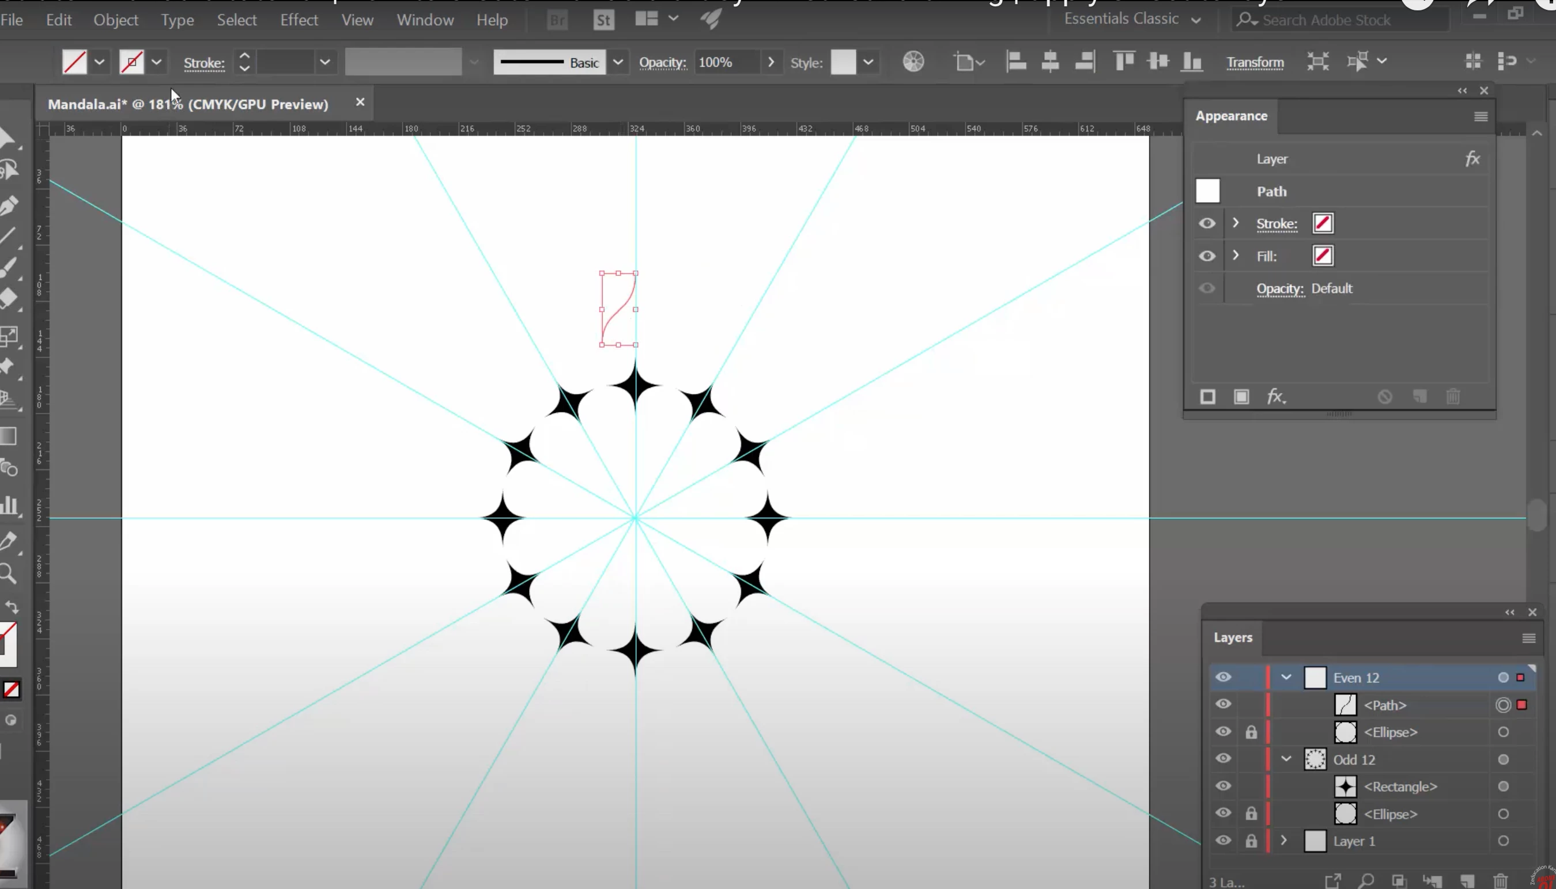Image resolution: width=1556 pixels, height=889 pixels.
Task: Open the Effect menu
Action: pos(299,20)
